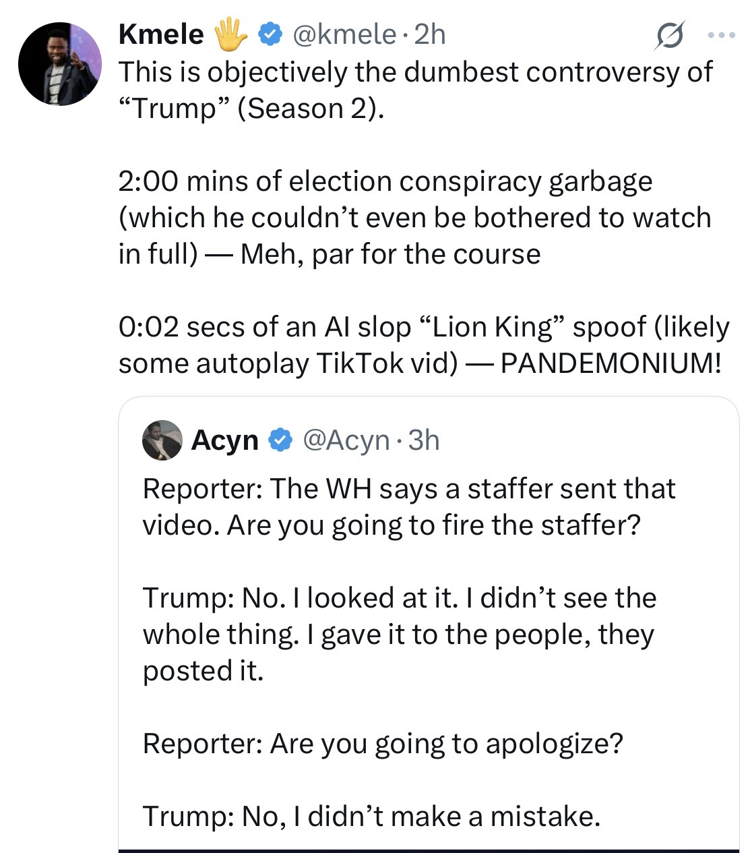Click the 2h timestamp on Kmele's post
The width and height of the screenshot is (750, 853).
click(x=429, y=34)
